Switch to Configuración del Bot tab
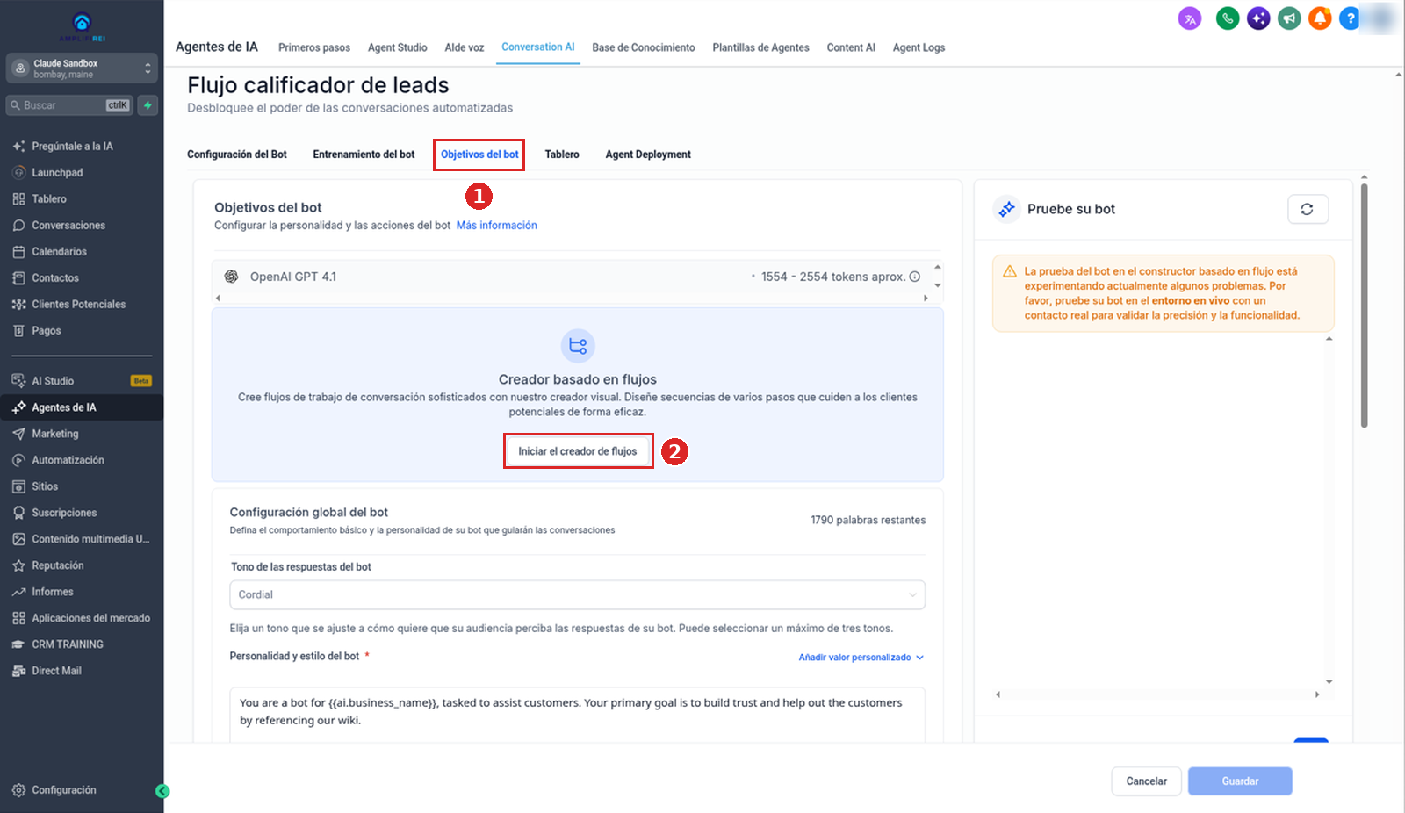The width and height of the screenshot is (1405, 813). (237, 155)
